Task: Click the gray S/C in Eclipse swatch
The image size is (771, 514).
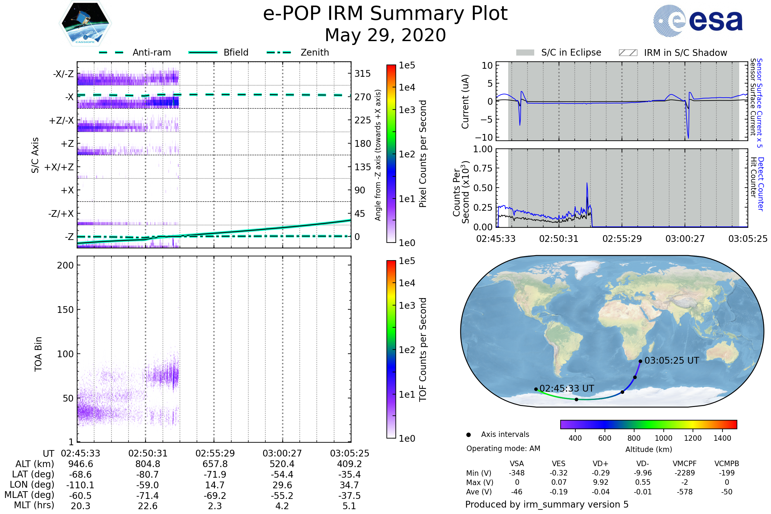Action: point(525,53)
